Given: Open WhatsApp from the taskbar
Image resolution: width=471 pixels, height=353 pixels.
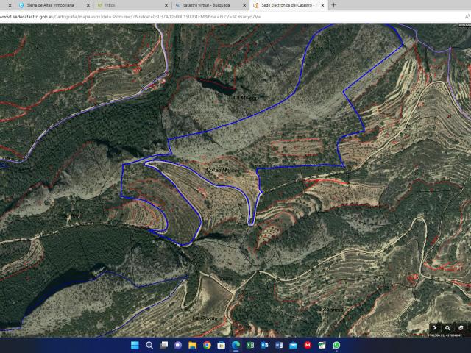Looking at the screenshot, I should tap(336, 345).
